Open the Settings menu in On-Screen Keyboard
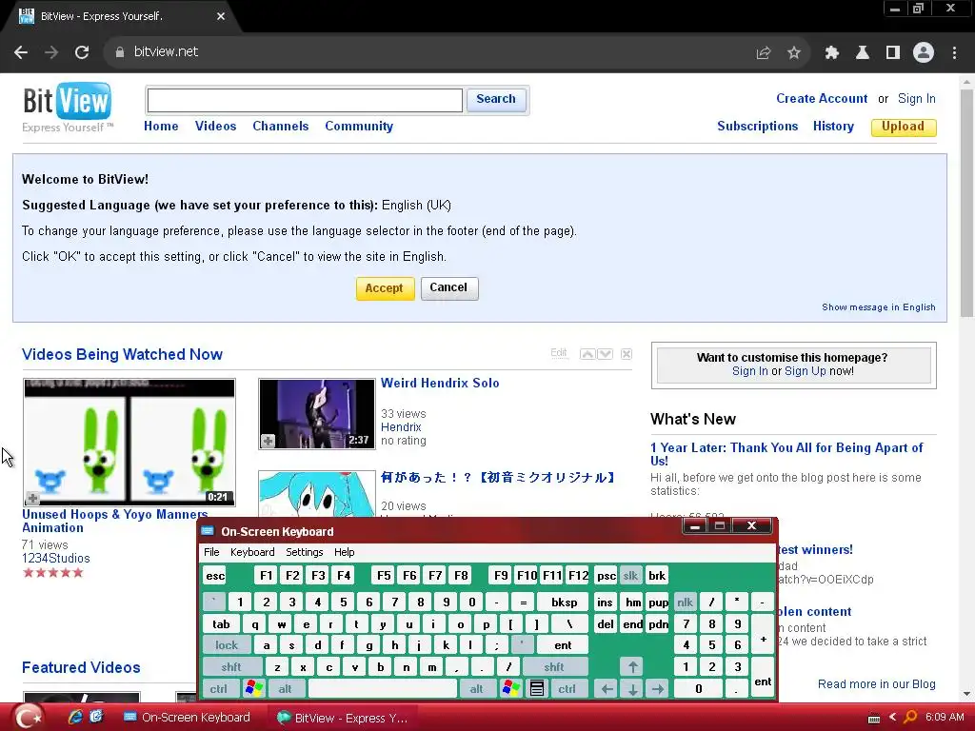 [x=304, y=552]
